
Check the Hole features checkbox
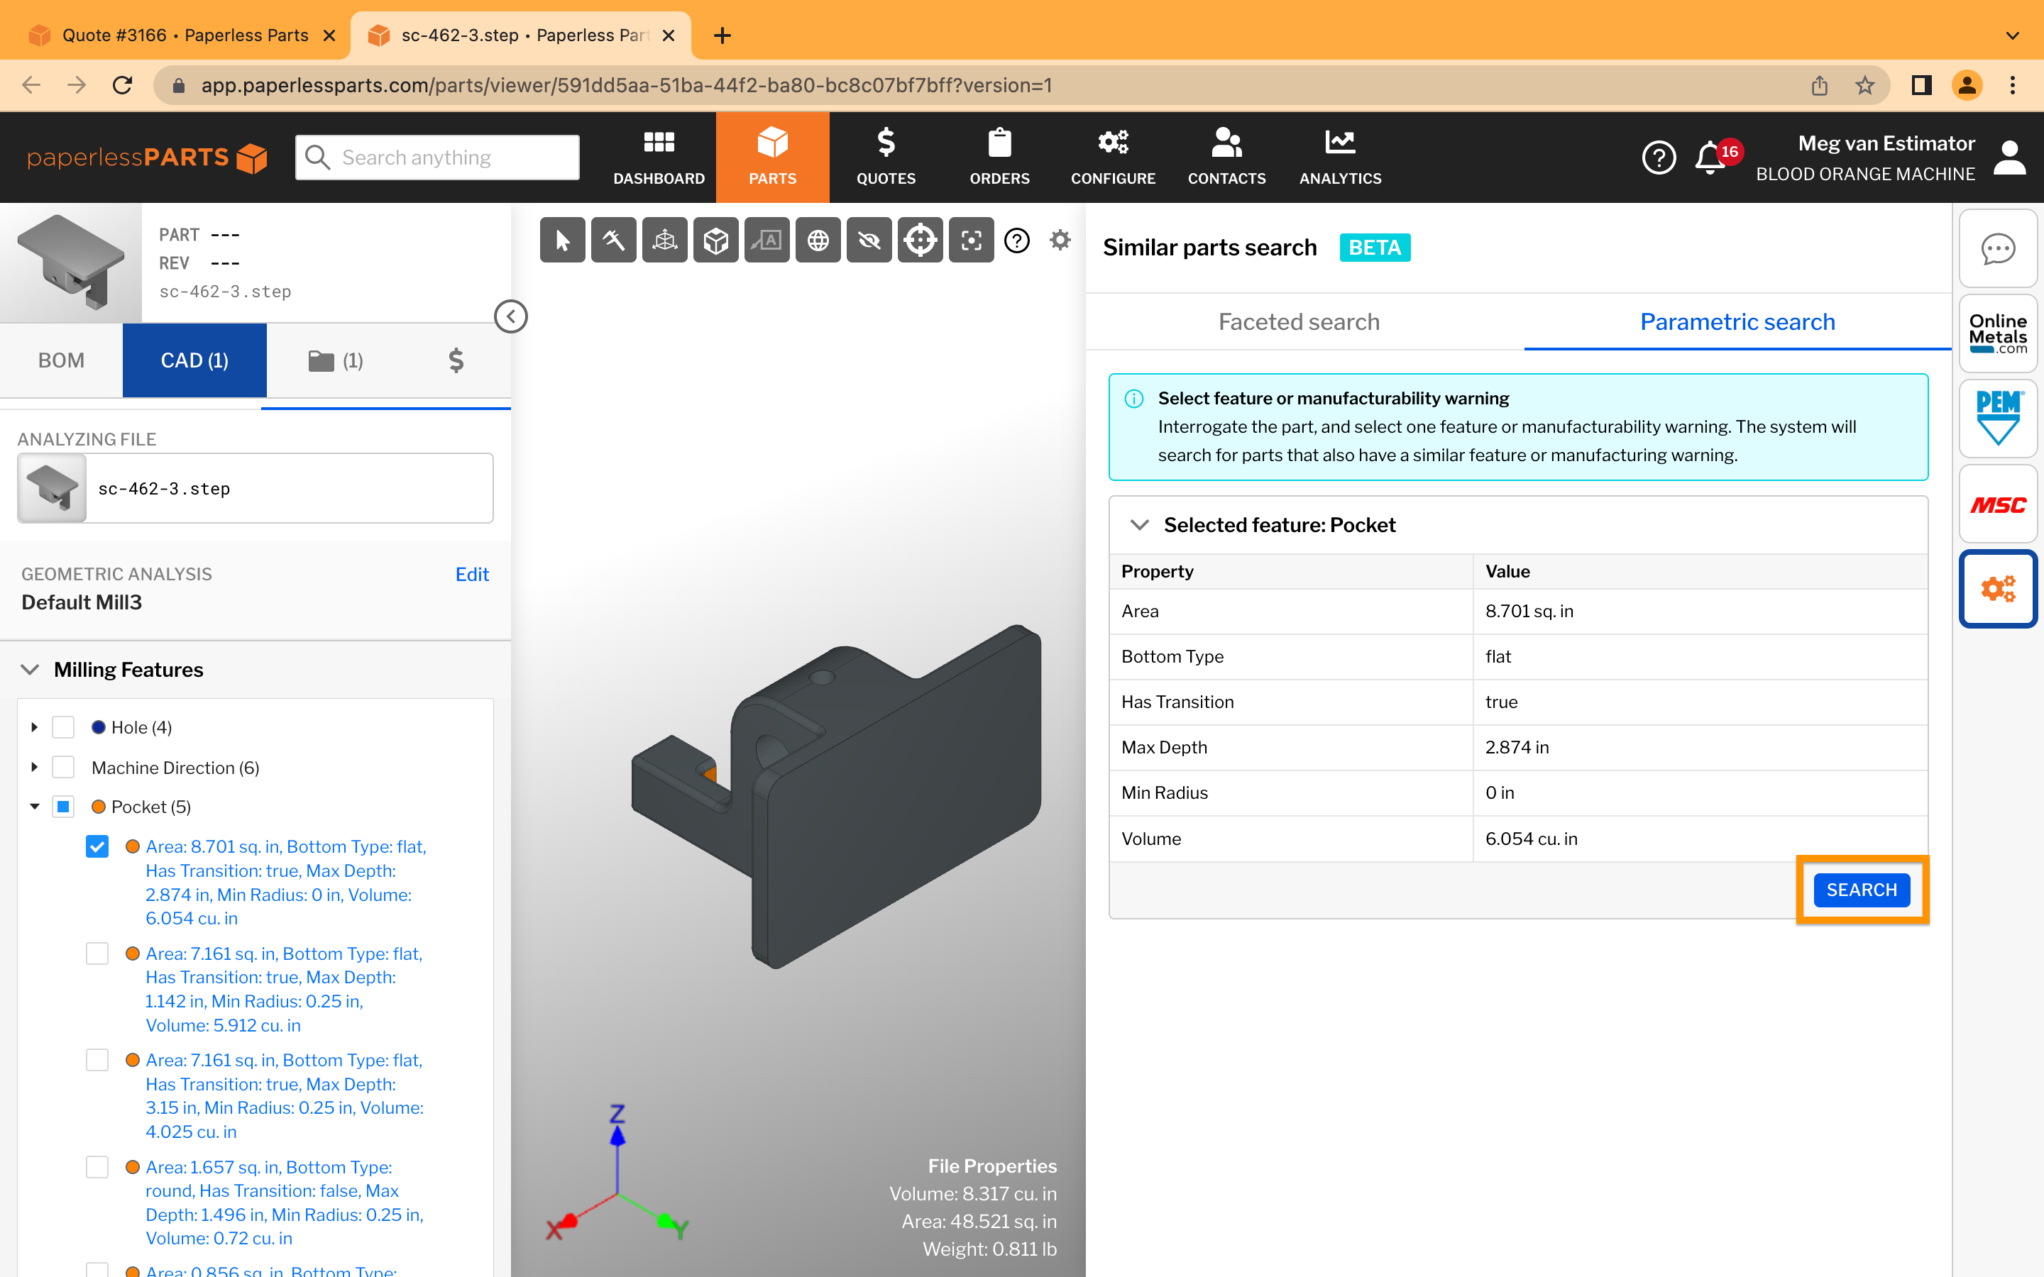tap(63, 726)
